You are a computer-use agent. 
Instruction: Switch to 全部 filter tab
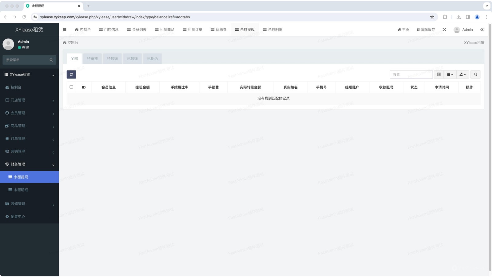coord(74,58)
